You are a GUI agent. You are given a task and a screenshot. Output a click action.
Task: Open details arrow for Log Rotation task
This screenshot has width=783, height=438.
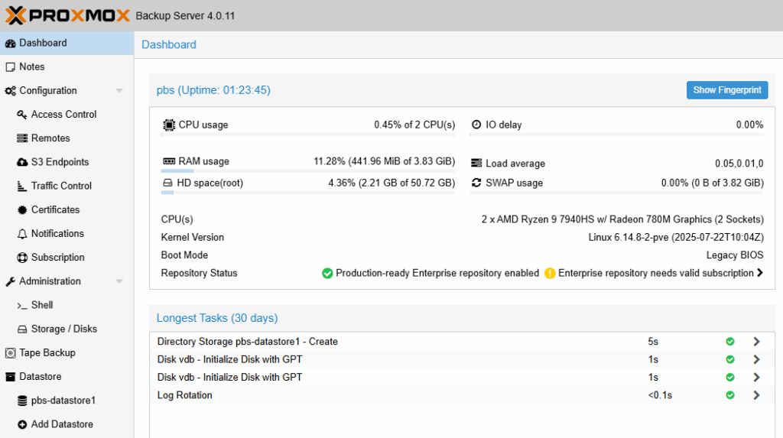pos(756,395)
